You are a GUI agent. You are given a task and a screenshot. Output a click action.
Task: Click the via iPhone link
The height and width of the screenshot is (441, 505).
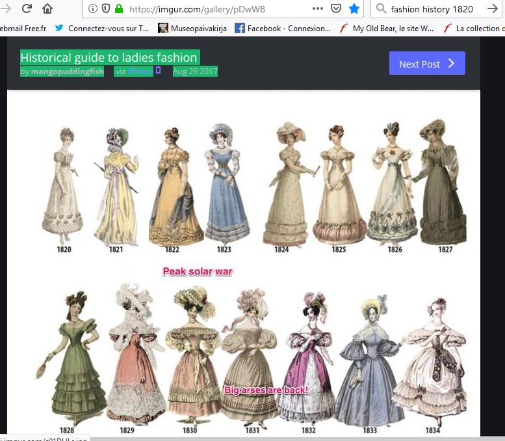(x=134, y=72)
